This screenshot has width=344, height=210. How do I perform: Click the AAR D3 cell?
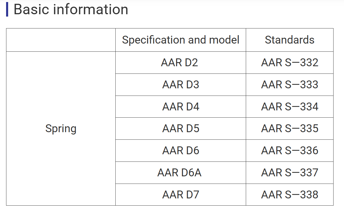coord(180,85)
